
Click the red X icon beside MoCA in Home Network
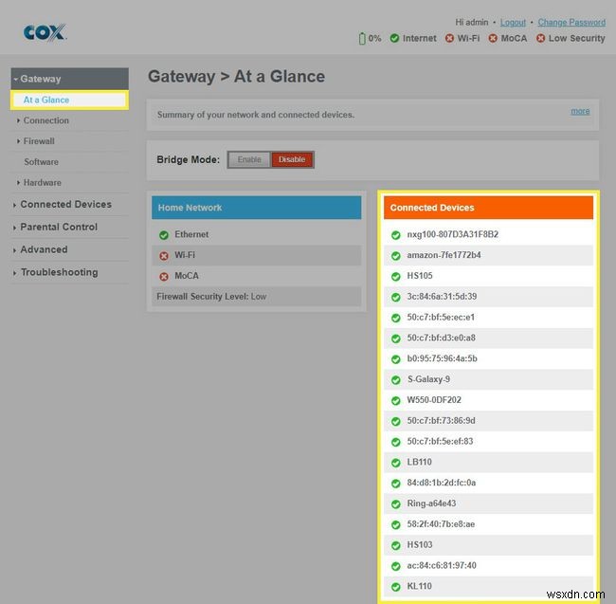click(164, 277)
